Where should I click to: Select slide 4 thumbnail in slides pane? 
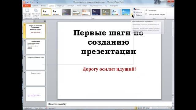coord(36,78)
